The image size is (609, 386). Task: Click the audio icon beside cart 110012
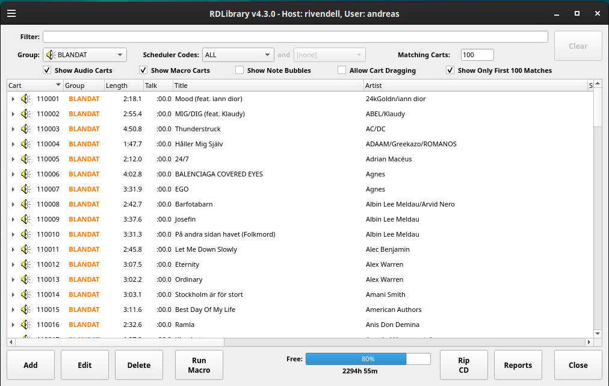26,264
